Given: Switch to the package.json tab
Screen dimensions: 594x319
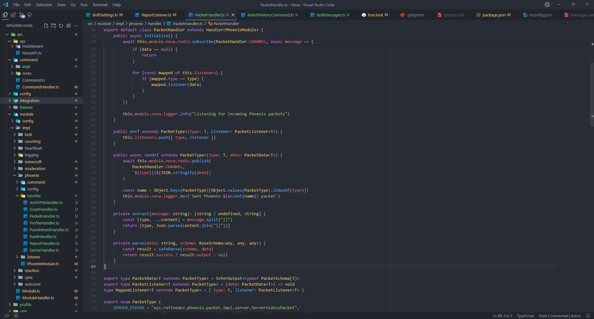Looking at the screenshot, I should click(x=496, y=15).
